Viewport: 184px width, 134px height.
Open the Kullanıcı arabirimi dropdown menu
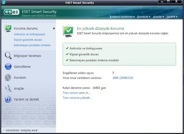coord(122,17)
